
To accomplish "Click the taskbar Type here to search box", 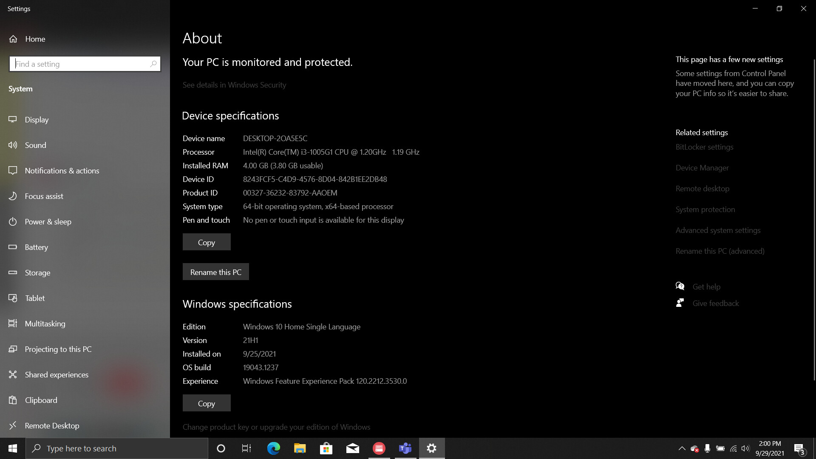I will coord(117,448).
